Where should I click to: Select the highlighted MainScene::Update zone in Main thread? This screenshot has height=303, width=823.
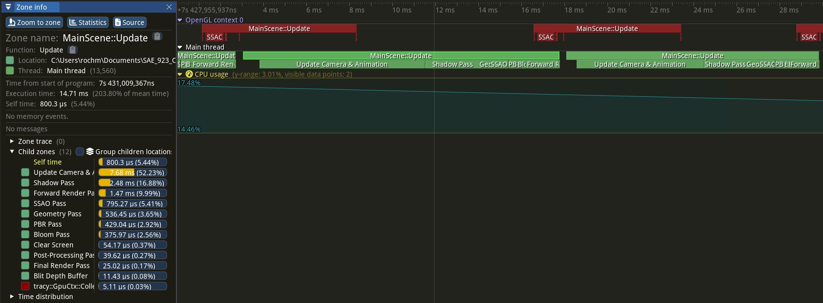[400, 56]
